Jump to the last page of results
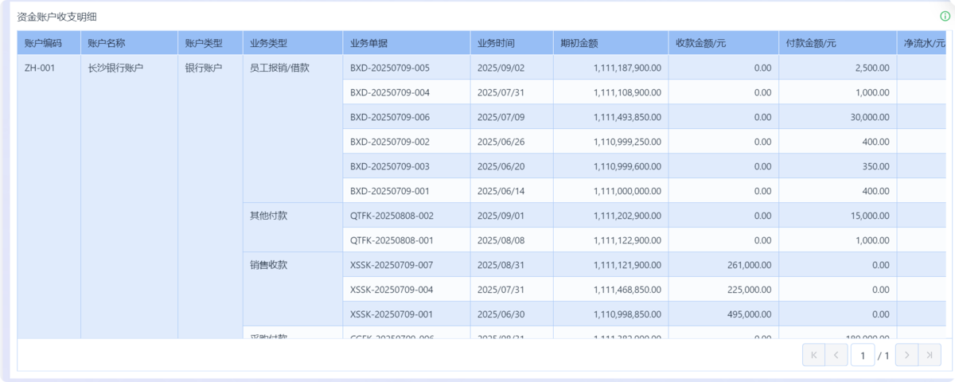 coord(930,355)
